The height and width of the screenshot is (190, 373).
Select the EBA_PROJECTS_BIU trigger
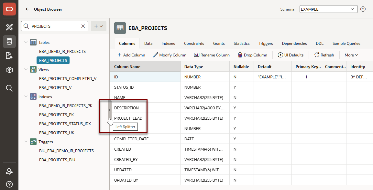[x=57, y=160]
